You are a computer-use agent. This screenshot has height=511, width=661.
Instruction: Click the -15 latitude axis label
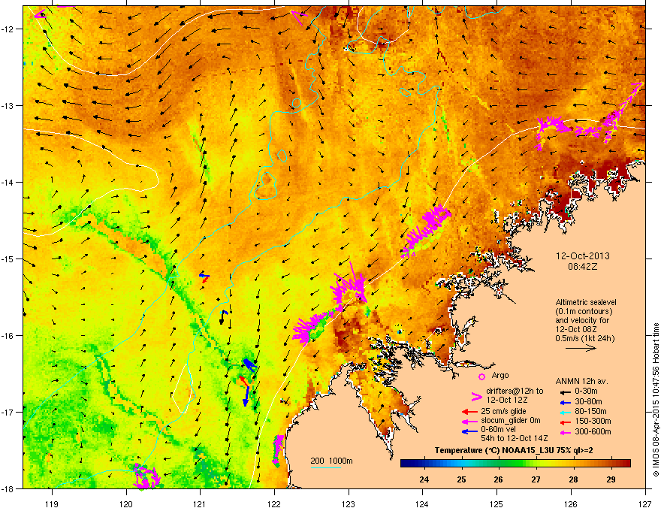tap(11, 259)
